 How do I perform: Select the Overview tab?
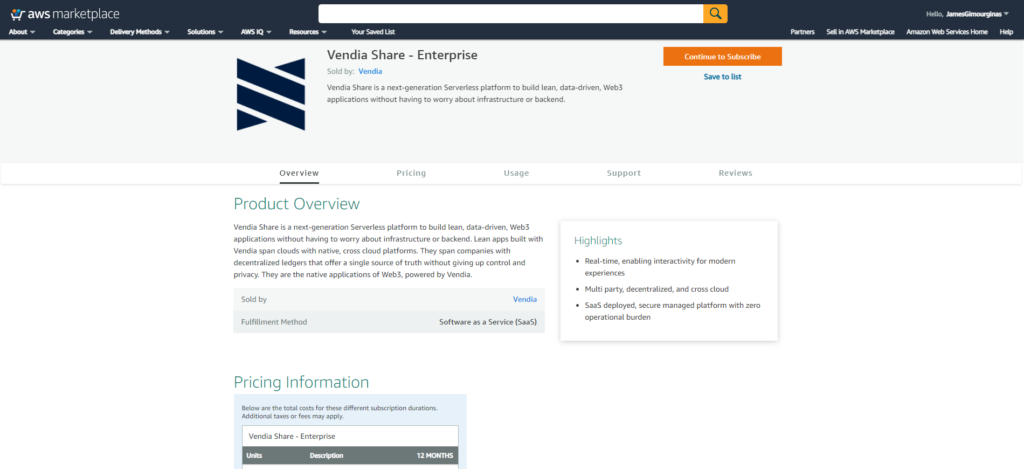(x=299, y=173)
